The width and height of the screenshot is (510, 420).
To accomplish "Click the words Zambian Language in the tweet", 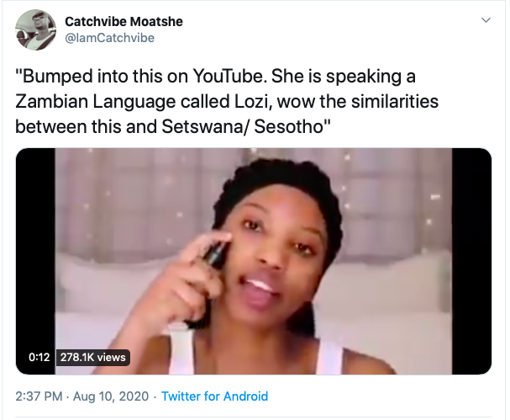I will (x=95, y=102).
